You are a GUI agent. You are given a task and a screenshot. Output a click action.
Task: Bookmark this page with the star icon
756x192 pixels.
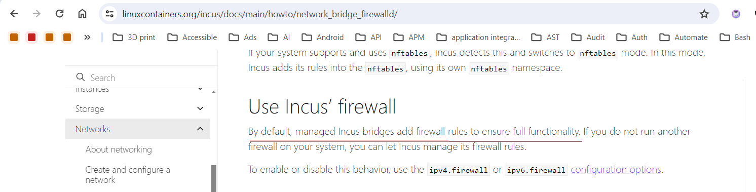[704, 14]
